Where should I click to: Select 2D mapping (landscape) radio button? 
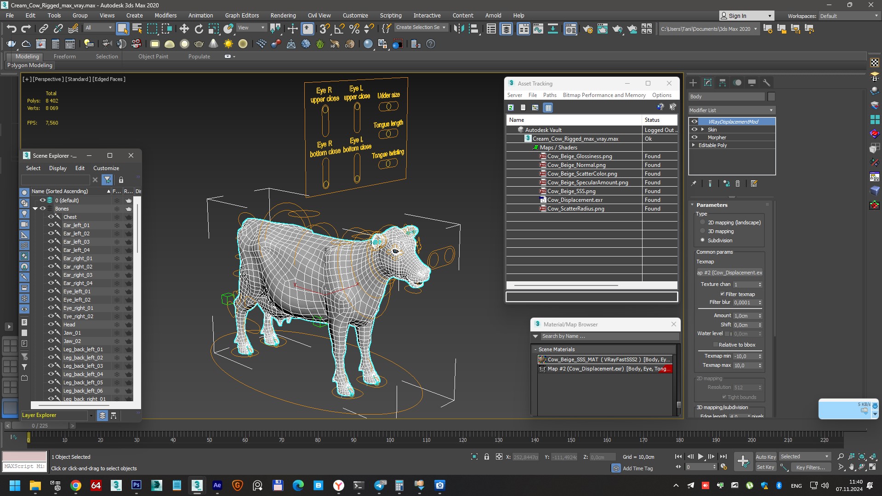pos(702,222)
